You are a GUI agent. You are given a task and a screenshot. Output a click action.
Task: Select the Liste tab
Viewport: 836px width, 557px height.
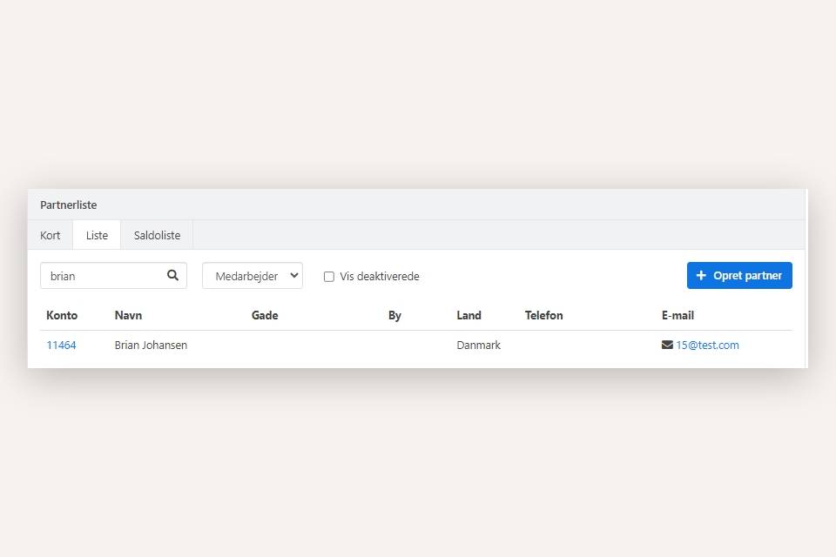97,235
